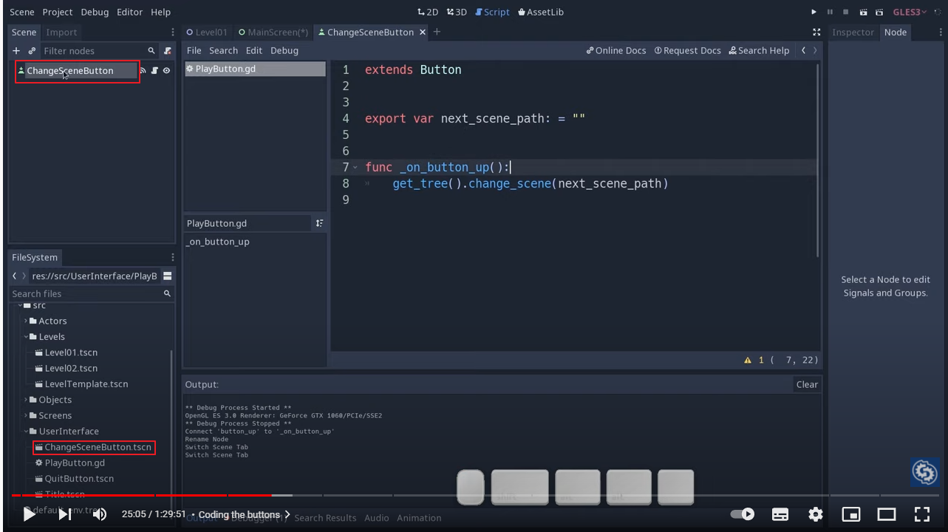This screenshot has height=532, width=948.
Task: Go to previous edited script arrow
Action: 803,51
